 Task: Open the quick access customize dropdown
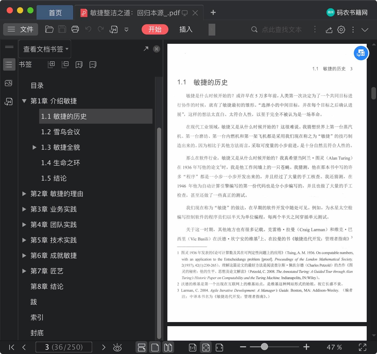click(x=126, y=30)
